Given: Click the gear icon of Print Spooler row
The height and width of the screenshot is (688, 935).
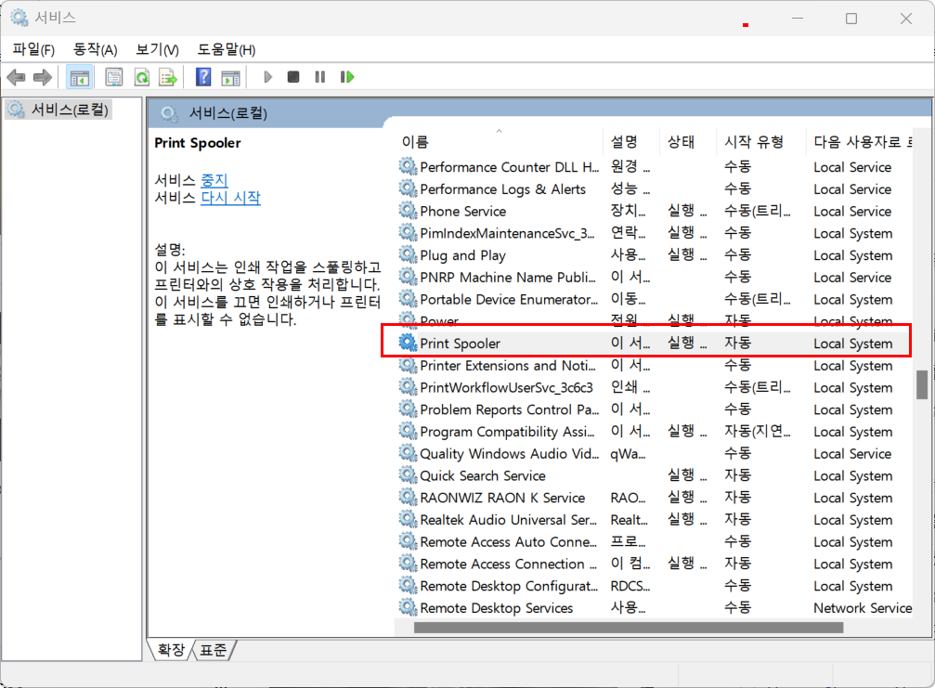Looking at the screenshot, I should [x=408, y=343].
